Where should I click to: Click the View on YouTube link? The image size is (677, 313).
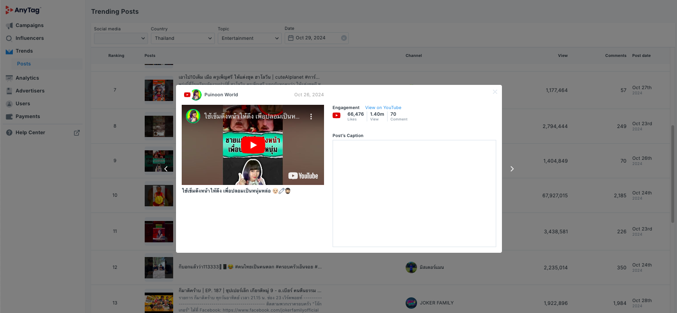click(383, 108)
